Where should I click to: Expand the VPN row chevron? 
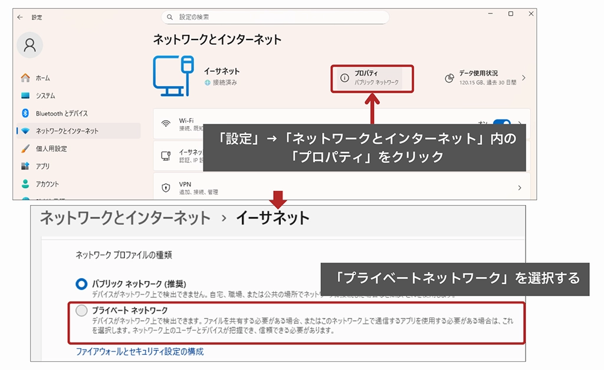[x=519, y=188]
